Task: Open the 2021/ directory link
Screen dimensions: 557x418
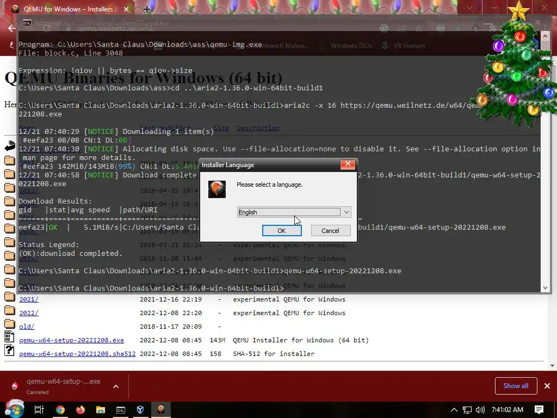Action: coord(29,299)
